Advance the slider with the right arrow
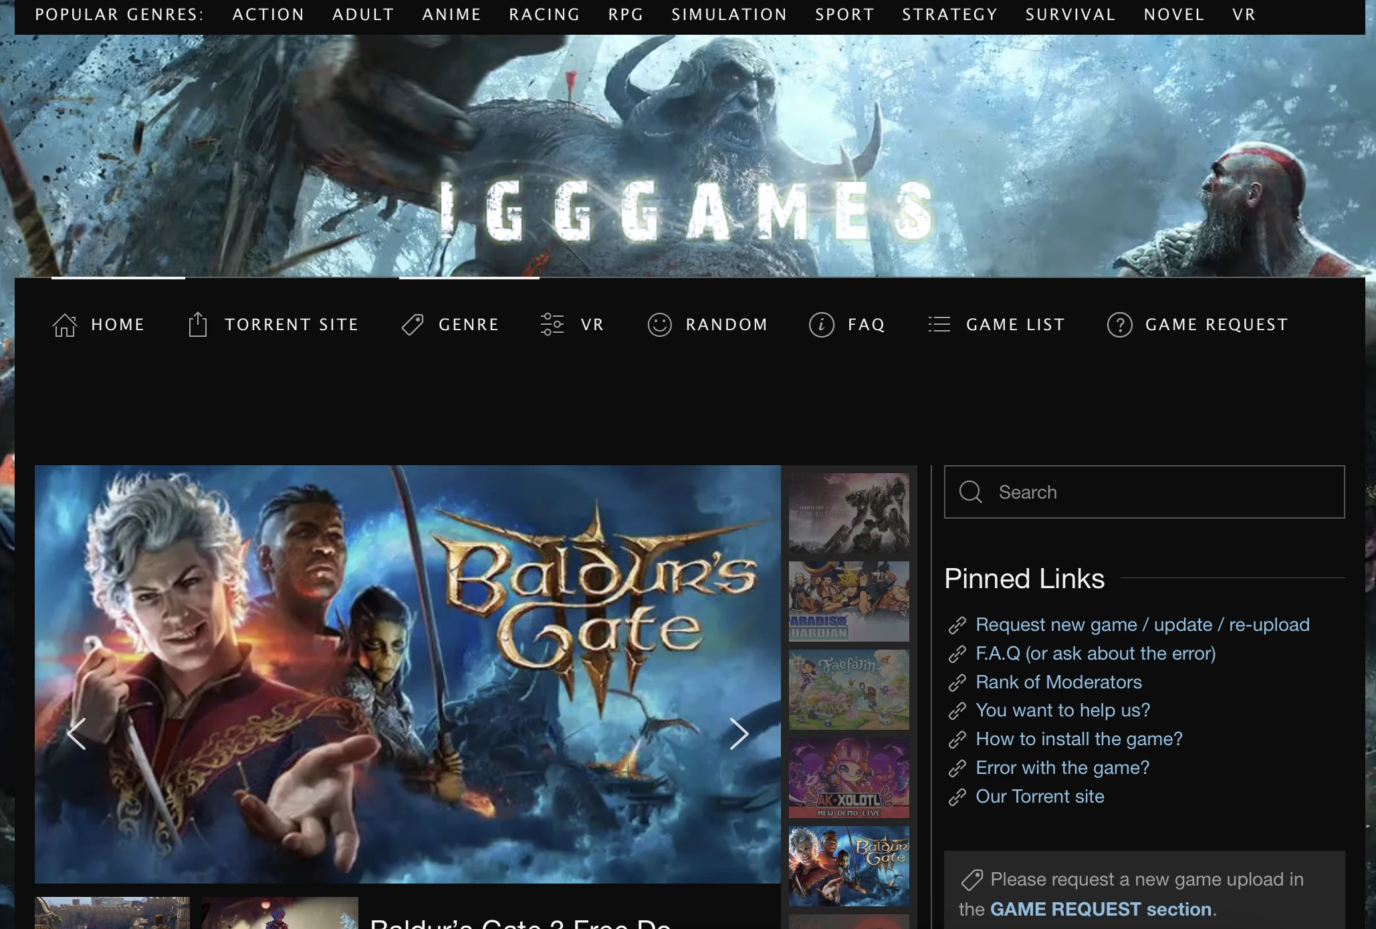Viewport: 1376px width, 929px height. pyautogui.click(x=739, y=734)
